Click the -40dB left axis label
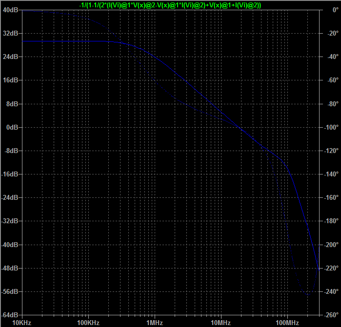Screen dimensions: 341x327 pos(10,245)
